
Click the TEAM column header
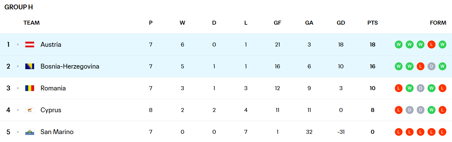32,23
